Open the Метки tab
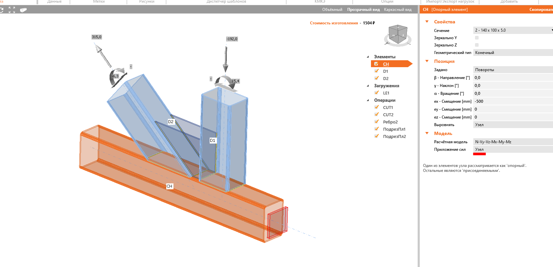The image size is (553, 267). click(99, 2)
